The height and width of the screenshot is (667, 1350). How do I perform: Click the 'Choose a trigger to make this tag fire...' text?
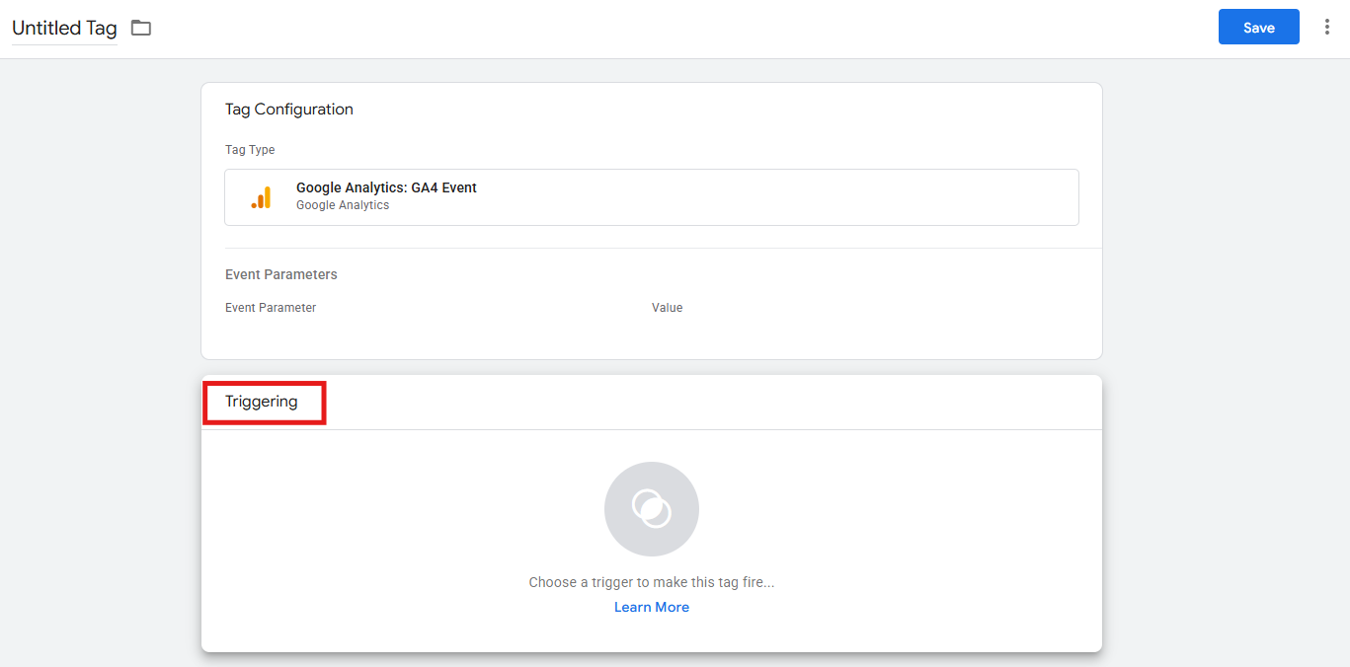(652, 582)
